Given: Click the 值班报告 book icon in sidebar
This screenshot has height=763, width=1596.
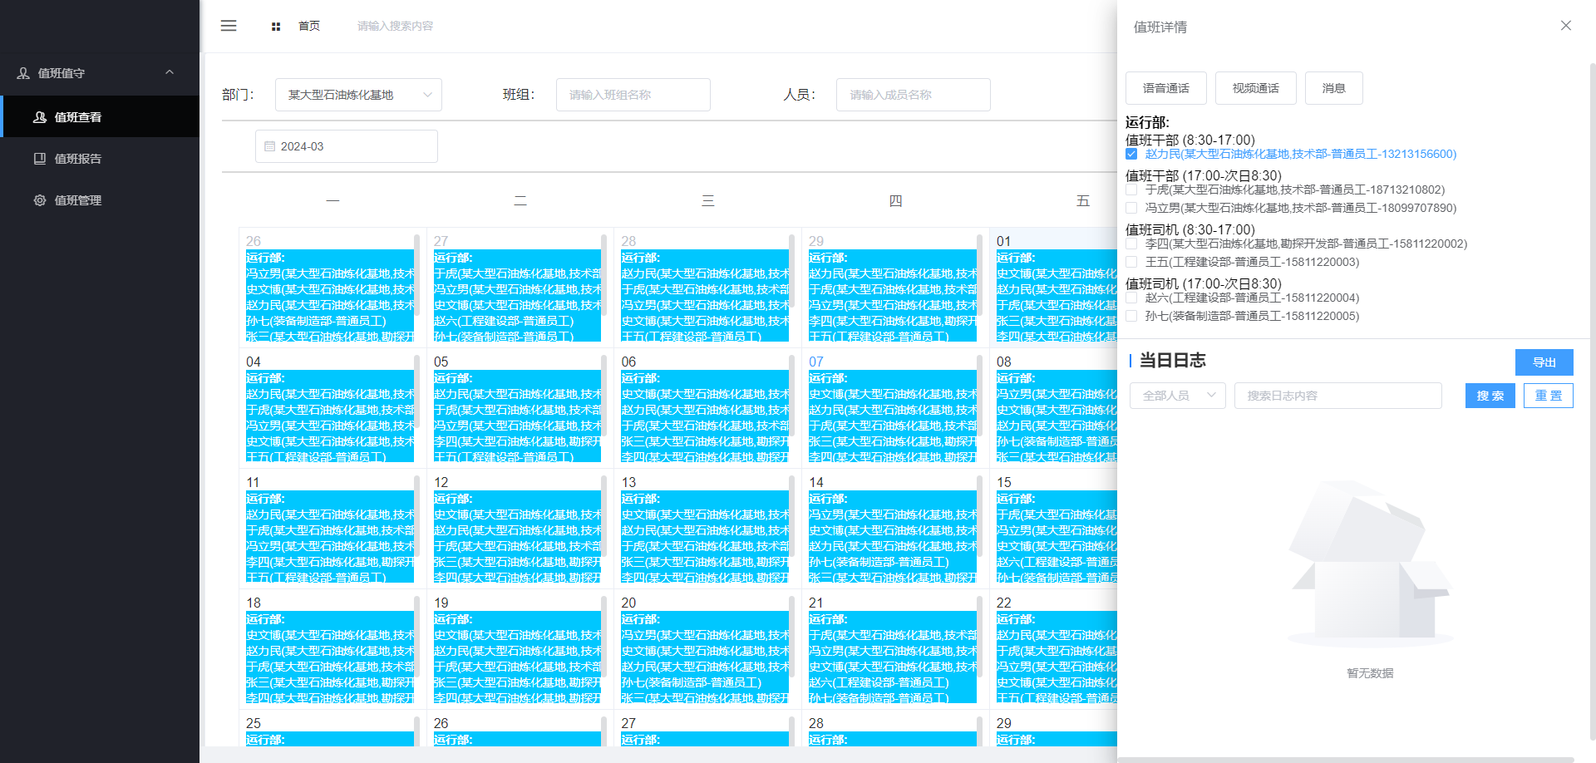Looking at the screenshot, I should [x=40, y=159].
